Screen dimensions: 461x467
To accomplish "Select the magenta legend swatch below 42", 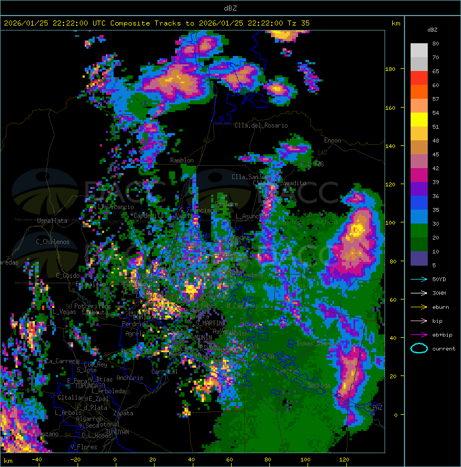I will [x=419, y=175].
